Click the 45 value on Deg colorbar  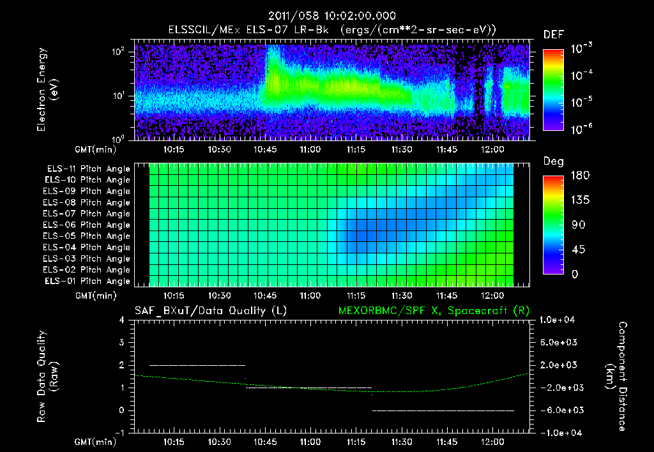578,250
